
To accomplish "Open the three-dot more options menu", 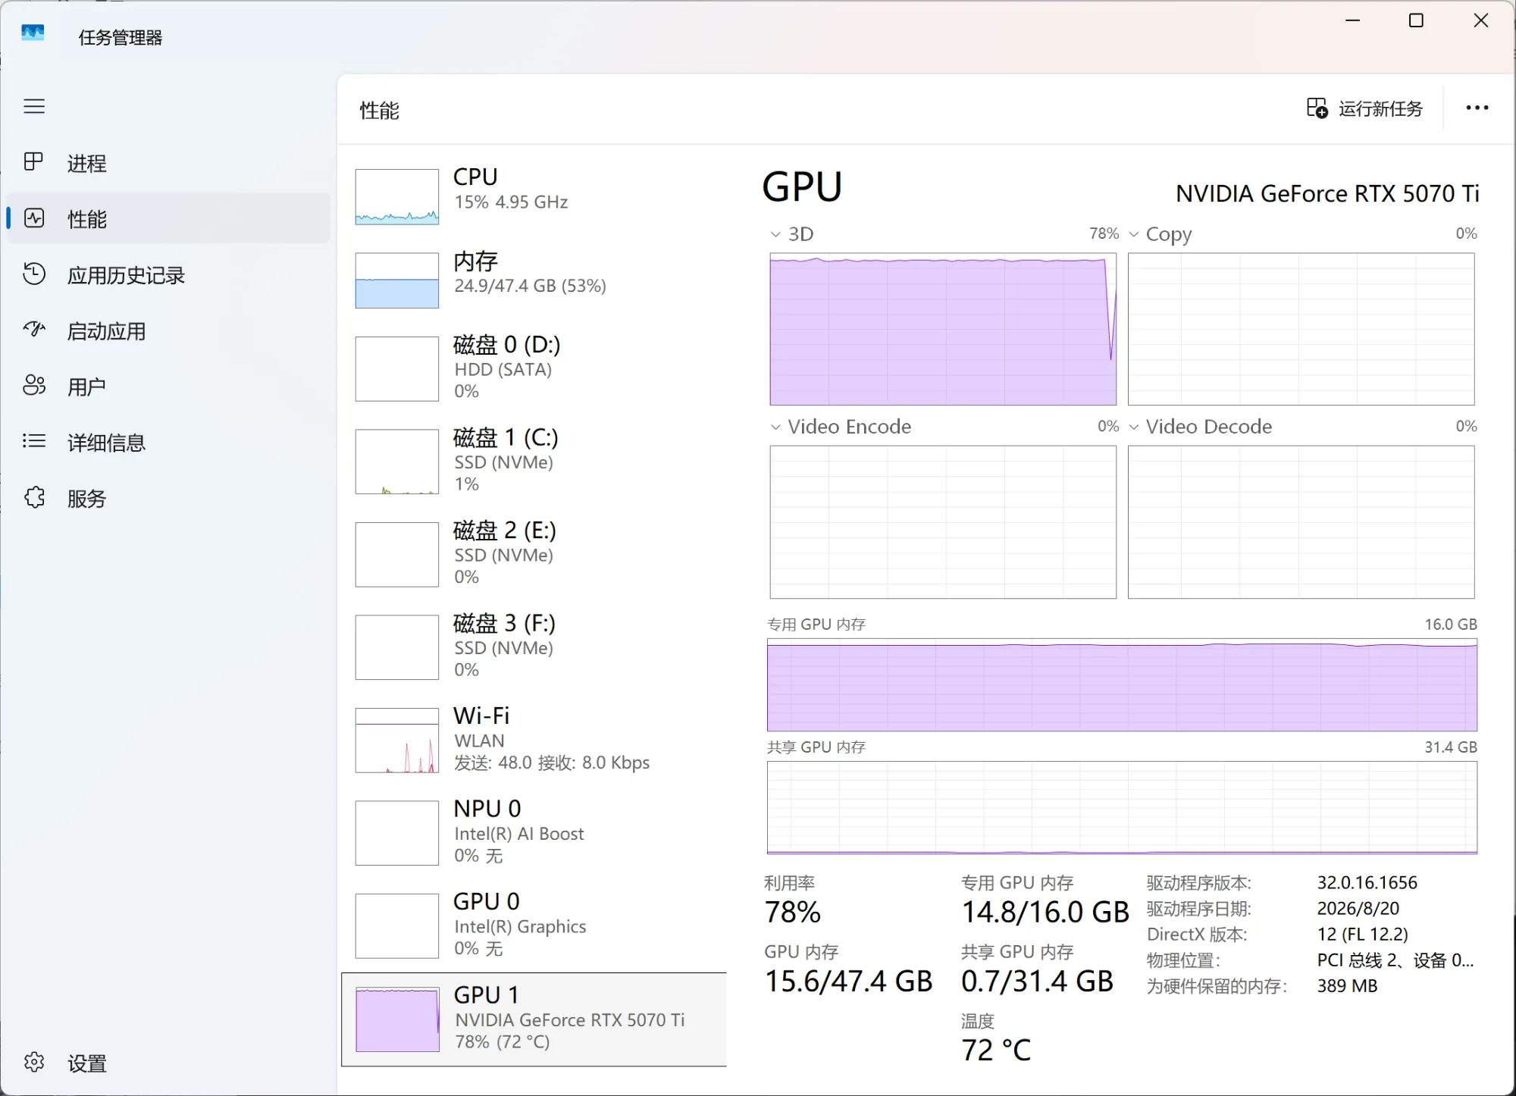I will [x=1477, y=108].
